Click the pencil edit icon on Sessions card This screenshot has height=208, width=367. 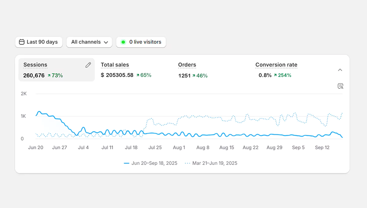(88, 65)
